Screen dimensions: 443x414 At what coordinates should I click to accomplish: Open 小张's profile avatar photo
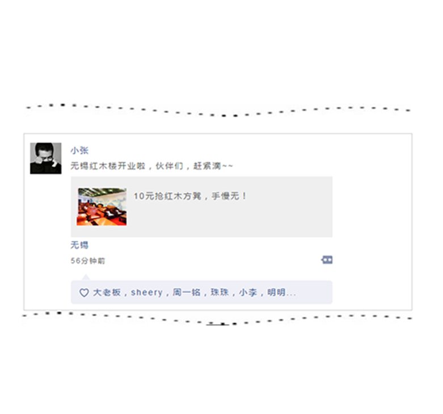click(46, 158)
